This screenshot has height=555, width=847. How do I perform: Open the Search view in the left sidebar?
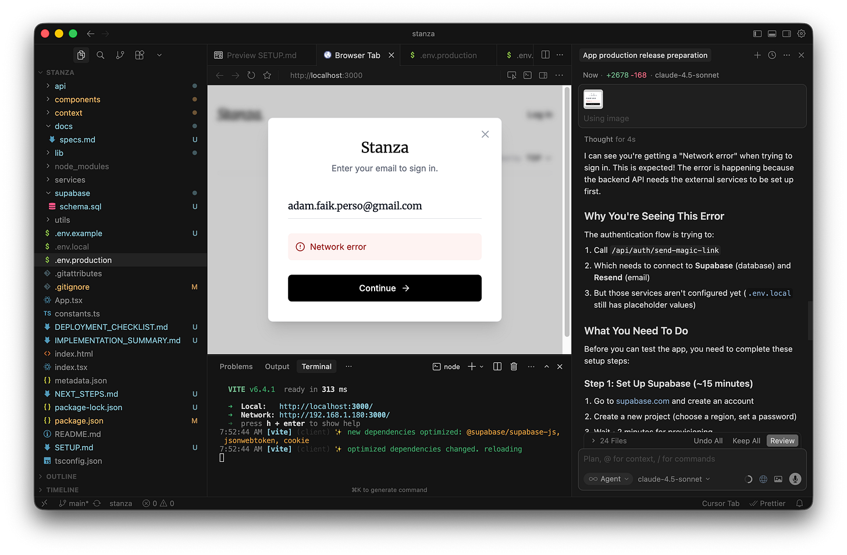click(x=100, y=54)
